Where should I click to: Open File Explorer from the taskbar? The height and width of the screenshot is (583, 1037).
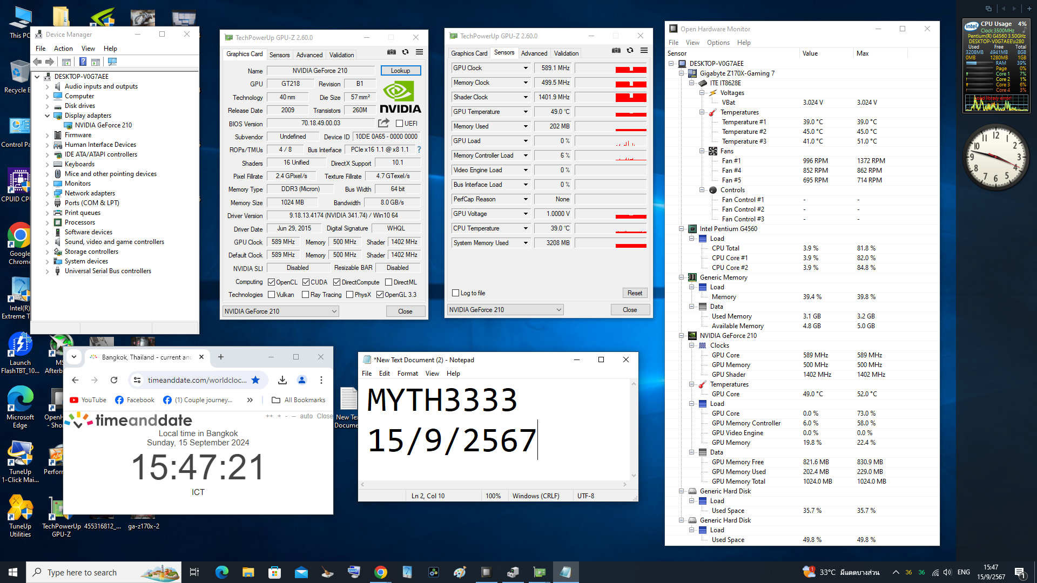pyautogui.click(x=248, y=572)
